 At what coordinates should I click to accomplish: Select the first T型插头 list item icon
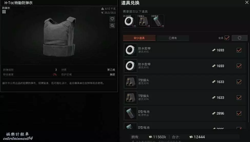131,82
